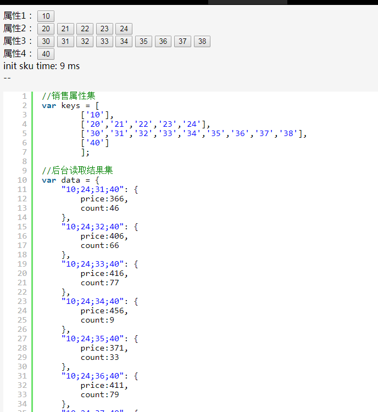
Task: Pick the 37 option in 属性3
Action: click(182, 41)
